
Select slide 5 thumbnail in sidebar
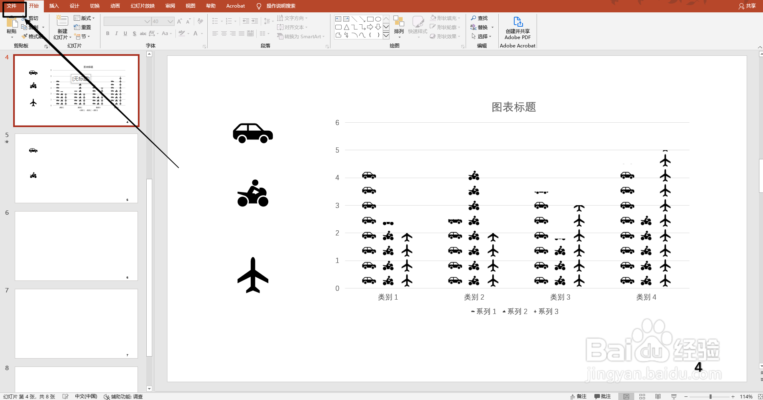pyautogui.click(x=76, y=167)
